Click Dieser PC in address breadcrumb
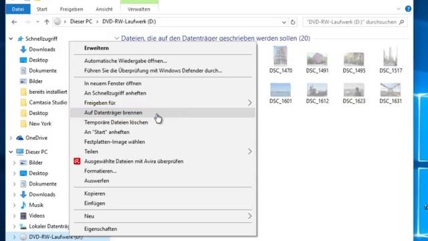428x241 pixels. coord(81,21)
